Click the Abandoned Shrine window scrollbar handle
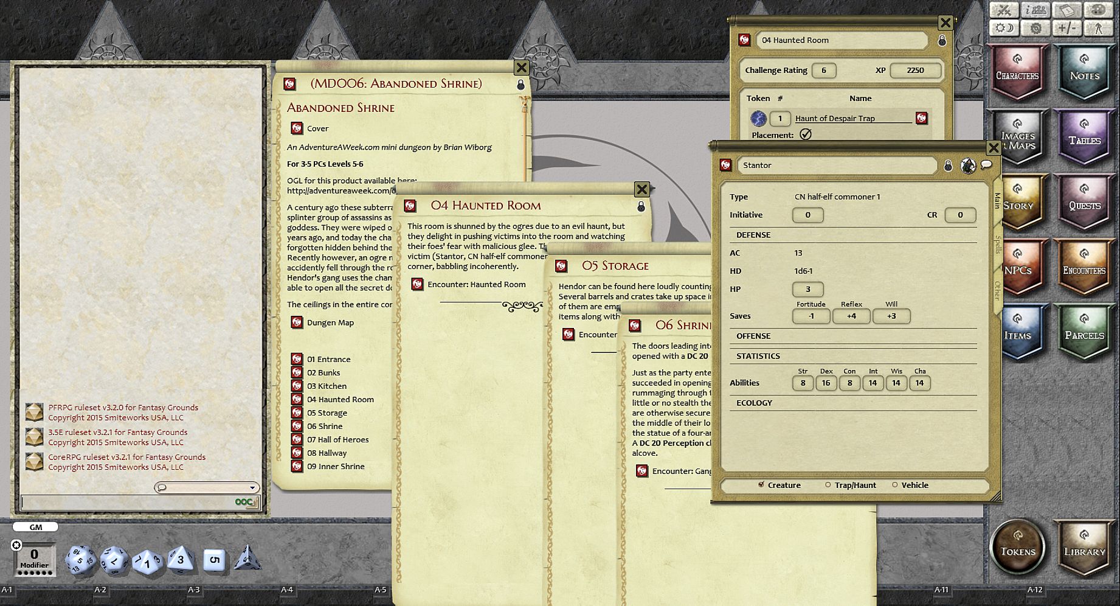Viewport: 1120px width, 606px height. coord(525,108)
